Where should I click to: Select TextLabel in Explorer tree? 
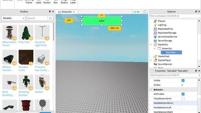(x=171, y=52)
